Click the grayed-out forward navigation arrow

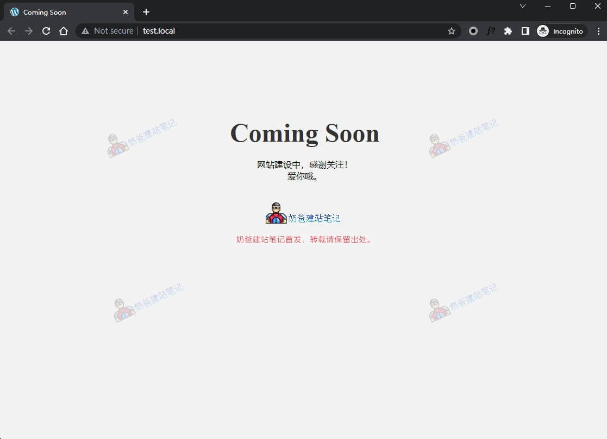[x=28, y=31]
